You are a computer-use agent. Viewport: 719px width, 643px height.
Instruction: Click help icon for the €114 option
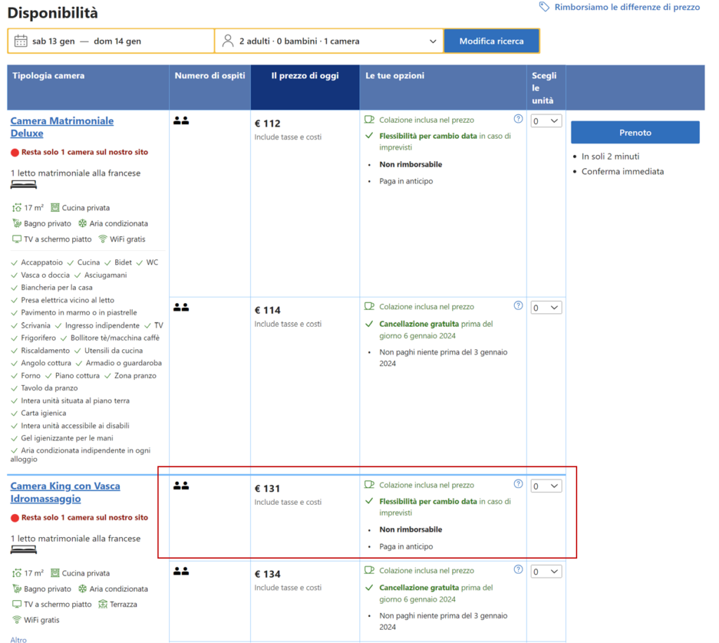coord(518,306)
